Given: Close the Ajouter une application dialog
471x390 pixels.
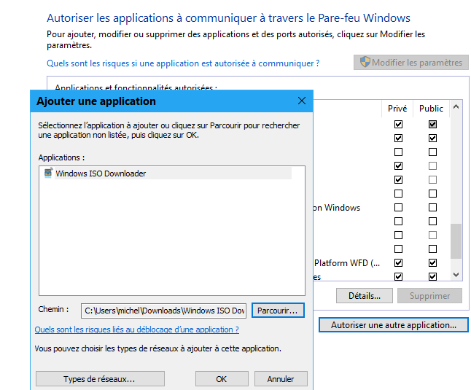Looking at the screenshot, I should coord(302,101).
